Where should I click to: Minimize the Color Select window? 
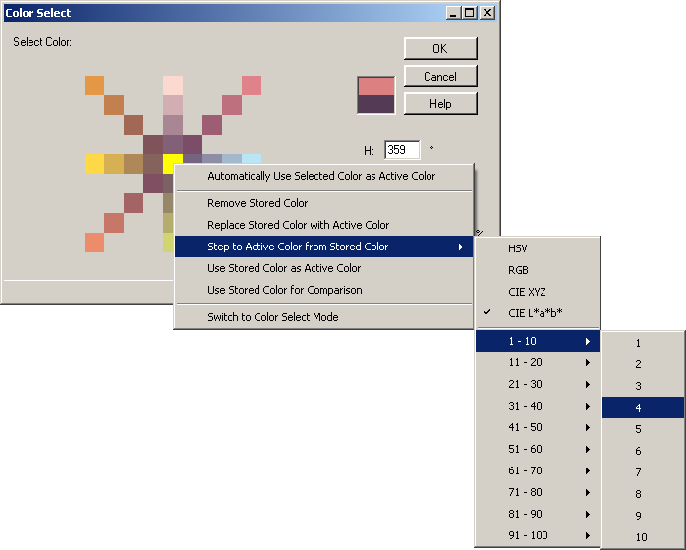(x=453, y=13)
